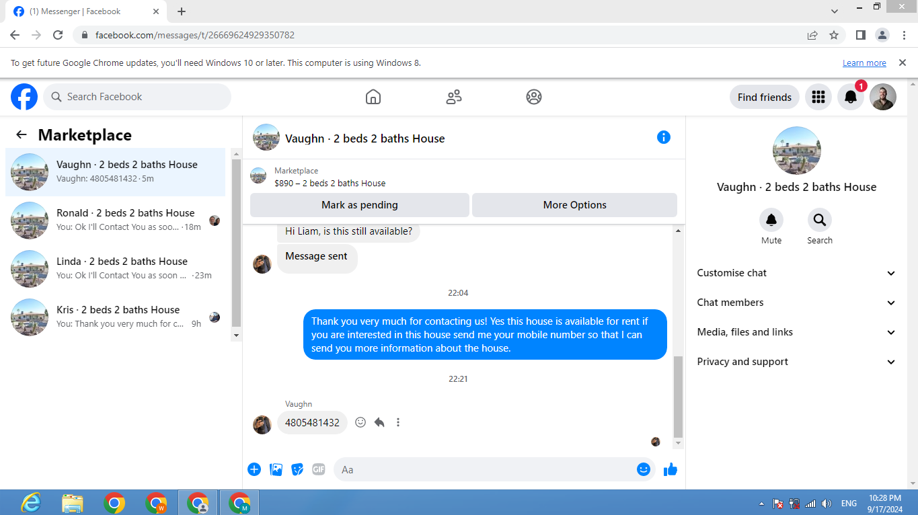Click Vaughn's avatar beside 4805481432
The height and width of the screenshot is (515, 918).
click(262, 424)
